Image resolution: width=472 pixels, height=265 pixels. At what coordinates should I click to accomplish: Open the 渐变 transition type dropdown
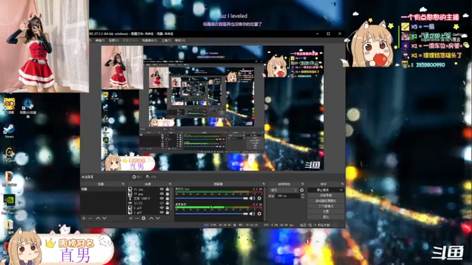284,190
